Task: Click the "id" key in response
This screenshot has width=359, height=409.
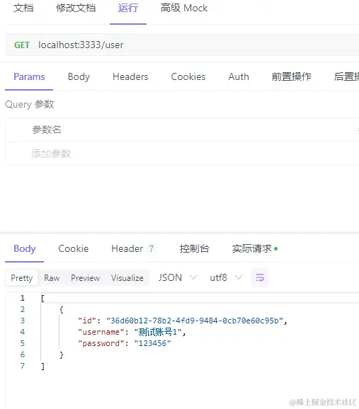Action: [x=87, y=321]
